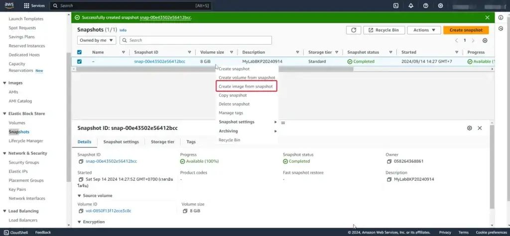Open the Recycle Bin button
510x236 pixels.
pos(384,30)
